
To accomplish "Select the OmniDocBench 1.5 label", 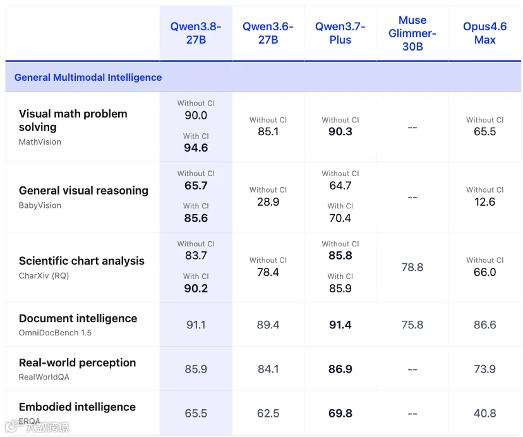I will [x=55, y=333].
